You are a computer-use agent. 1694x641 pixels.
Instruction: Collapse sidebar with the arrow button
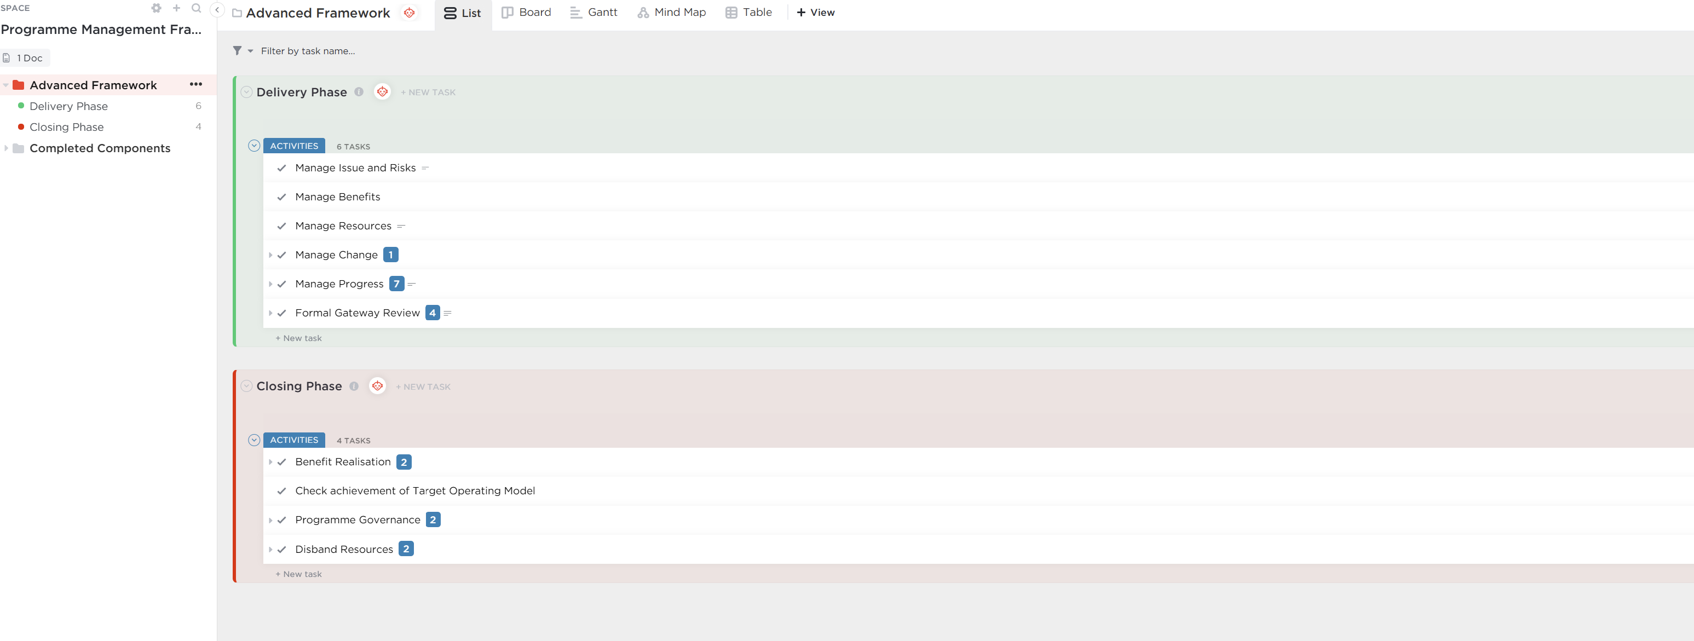click(x=217, y=10)
